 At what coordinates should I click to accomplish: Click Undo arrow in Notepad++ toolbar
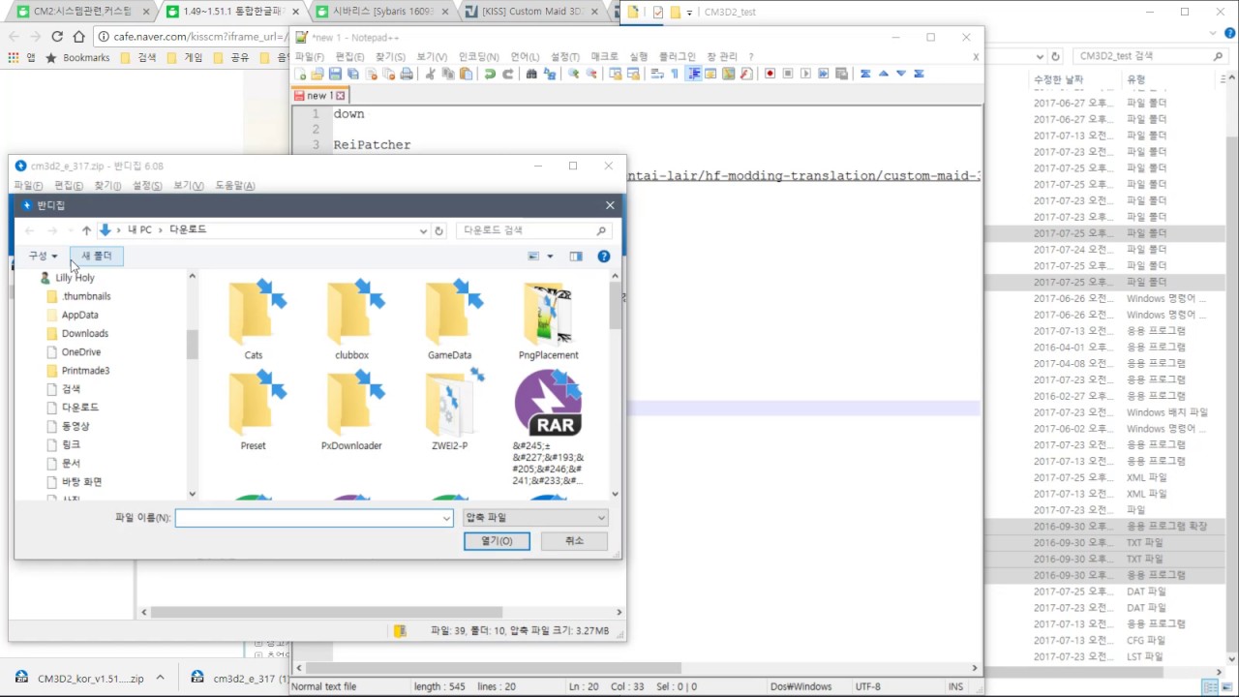click(490, 74)
